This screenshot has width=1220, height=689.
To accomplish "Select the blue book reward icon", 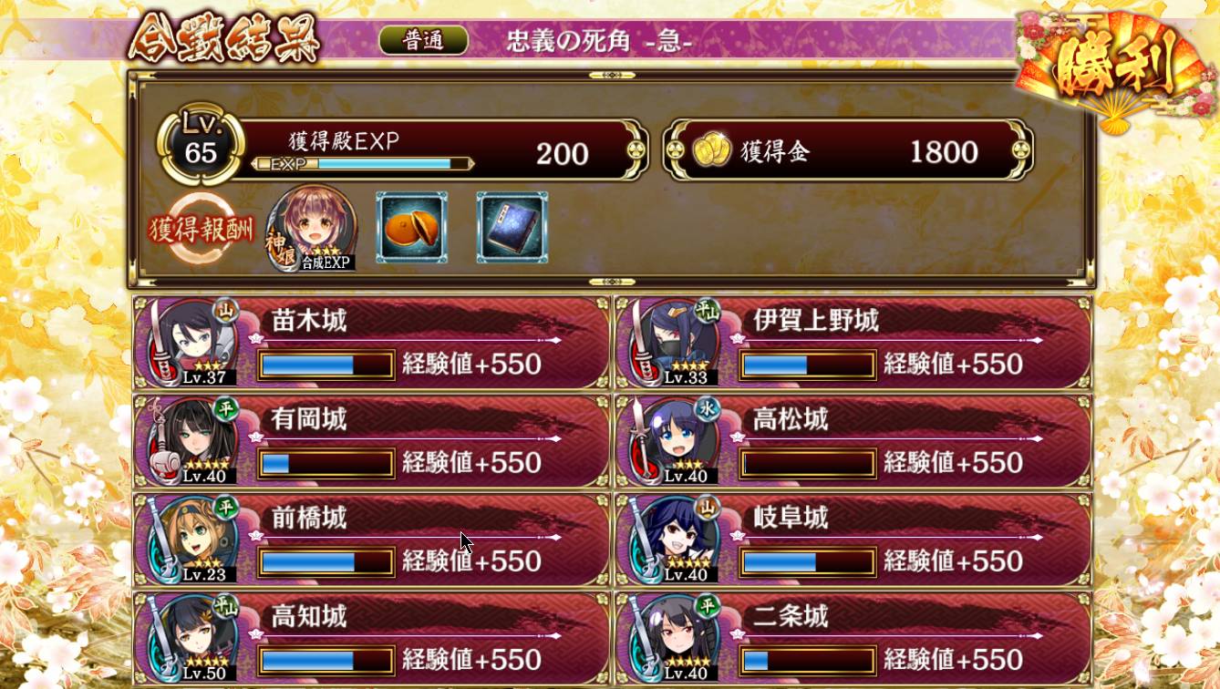I will [512, 227].
